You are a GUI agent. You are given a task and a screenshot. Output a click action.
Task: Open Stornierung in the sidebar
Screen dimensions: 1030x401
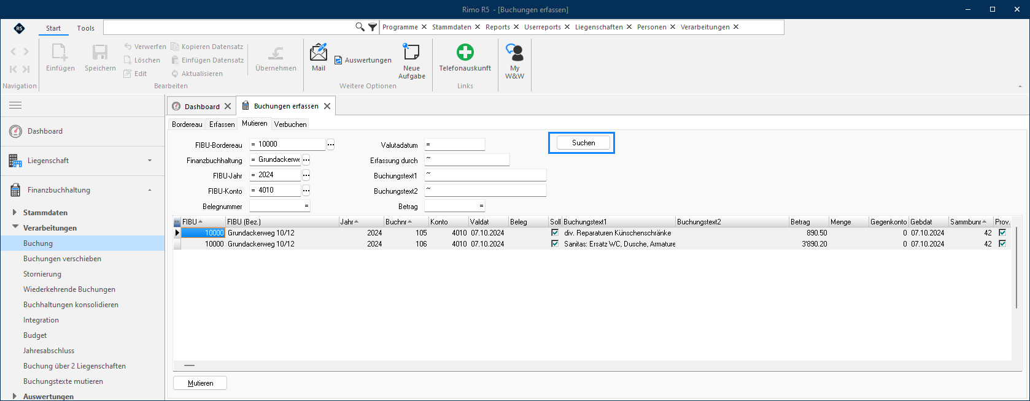point(42,274)
